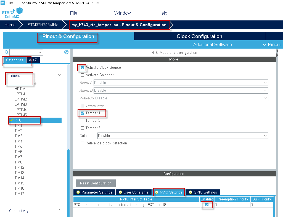The image size is (283, 217).
Task: Select LPTIM1 in the Timers list
Action: coord(20,94)
